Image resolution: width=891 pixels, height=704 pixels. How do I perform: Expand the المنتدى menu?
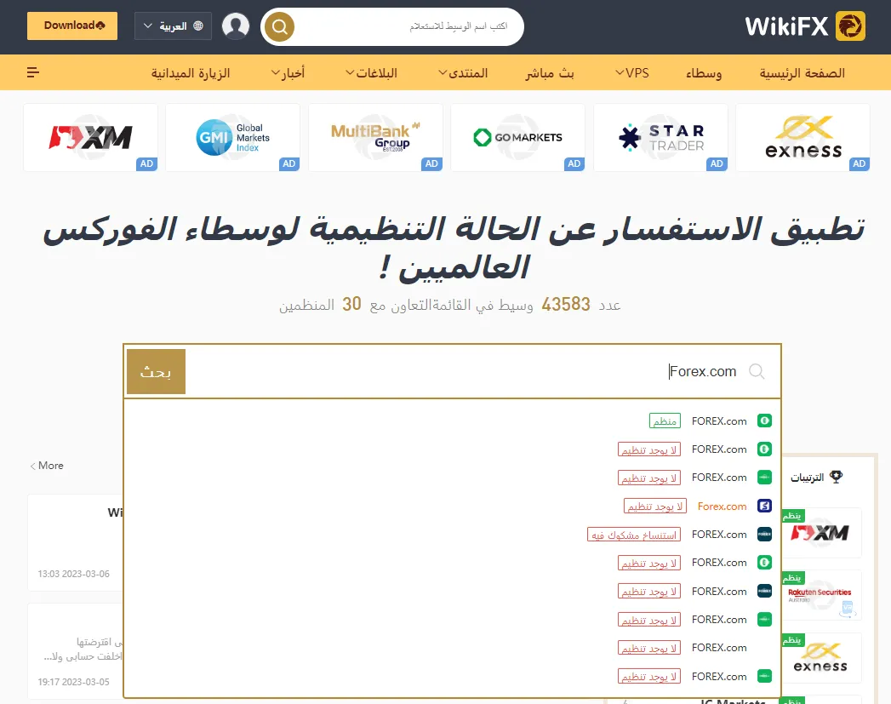pyautogui.click(x=463, y=72)
